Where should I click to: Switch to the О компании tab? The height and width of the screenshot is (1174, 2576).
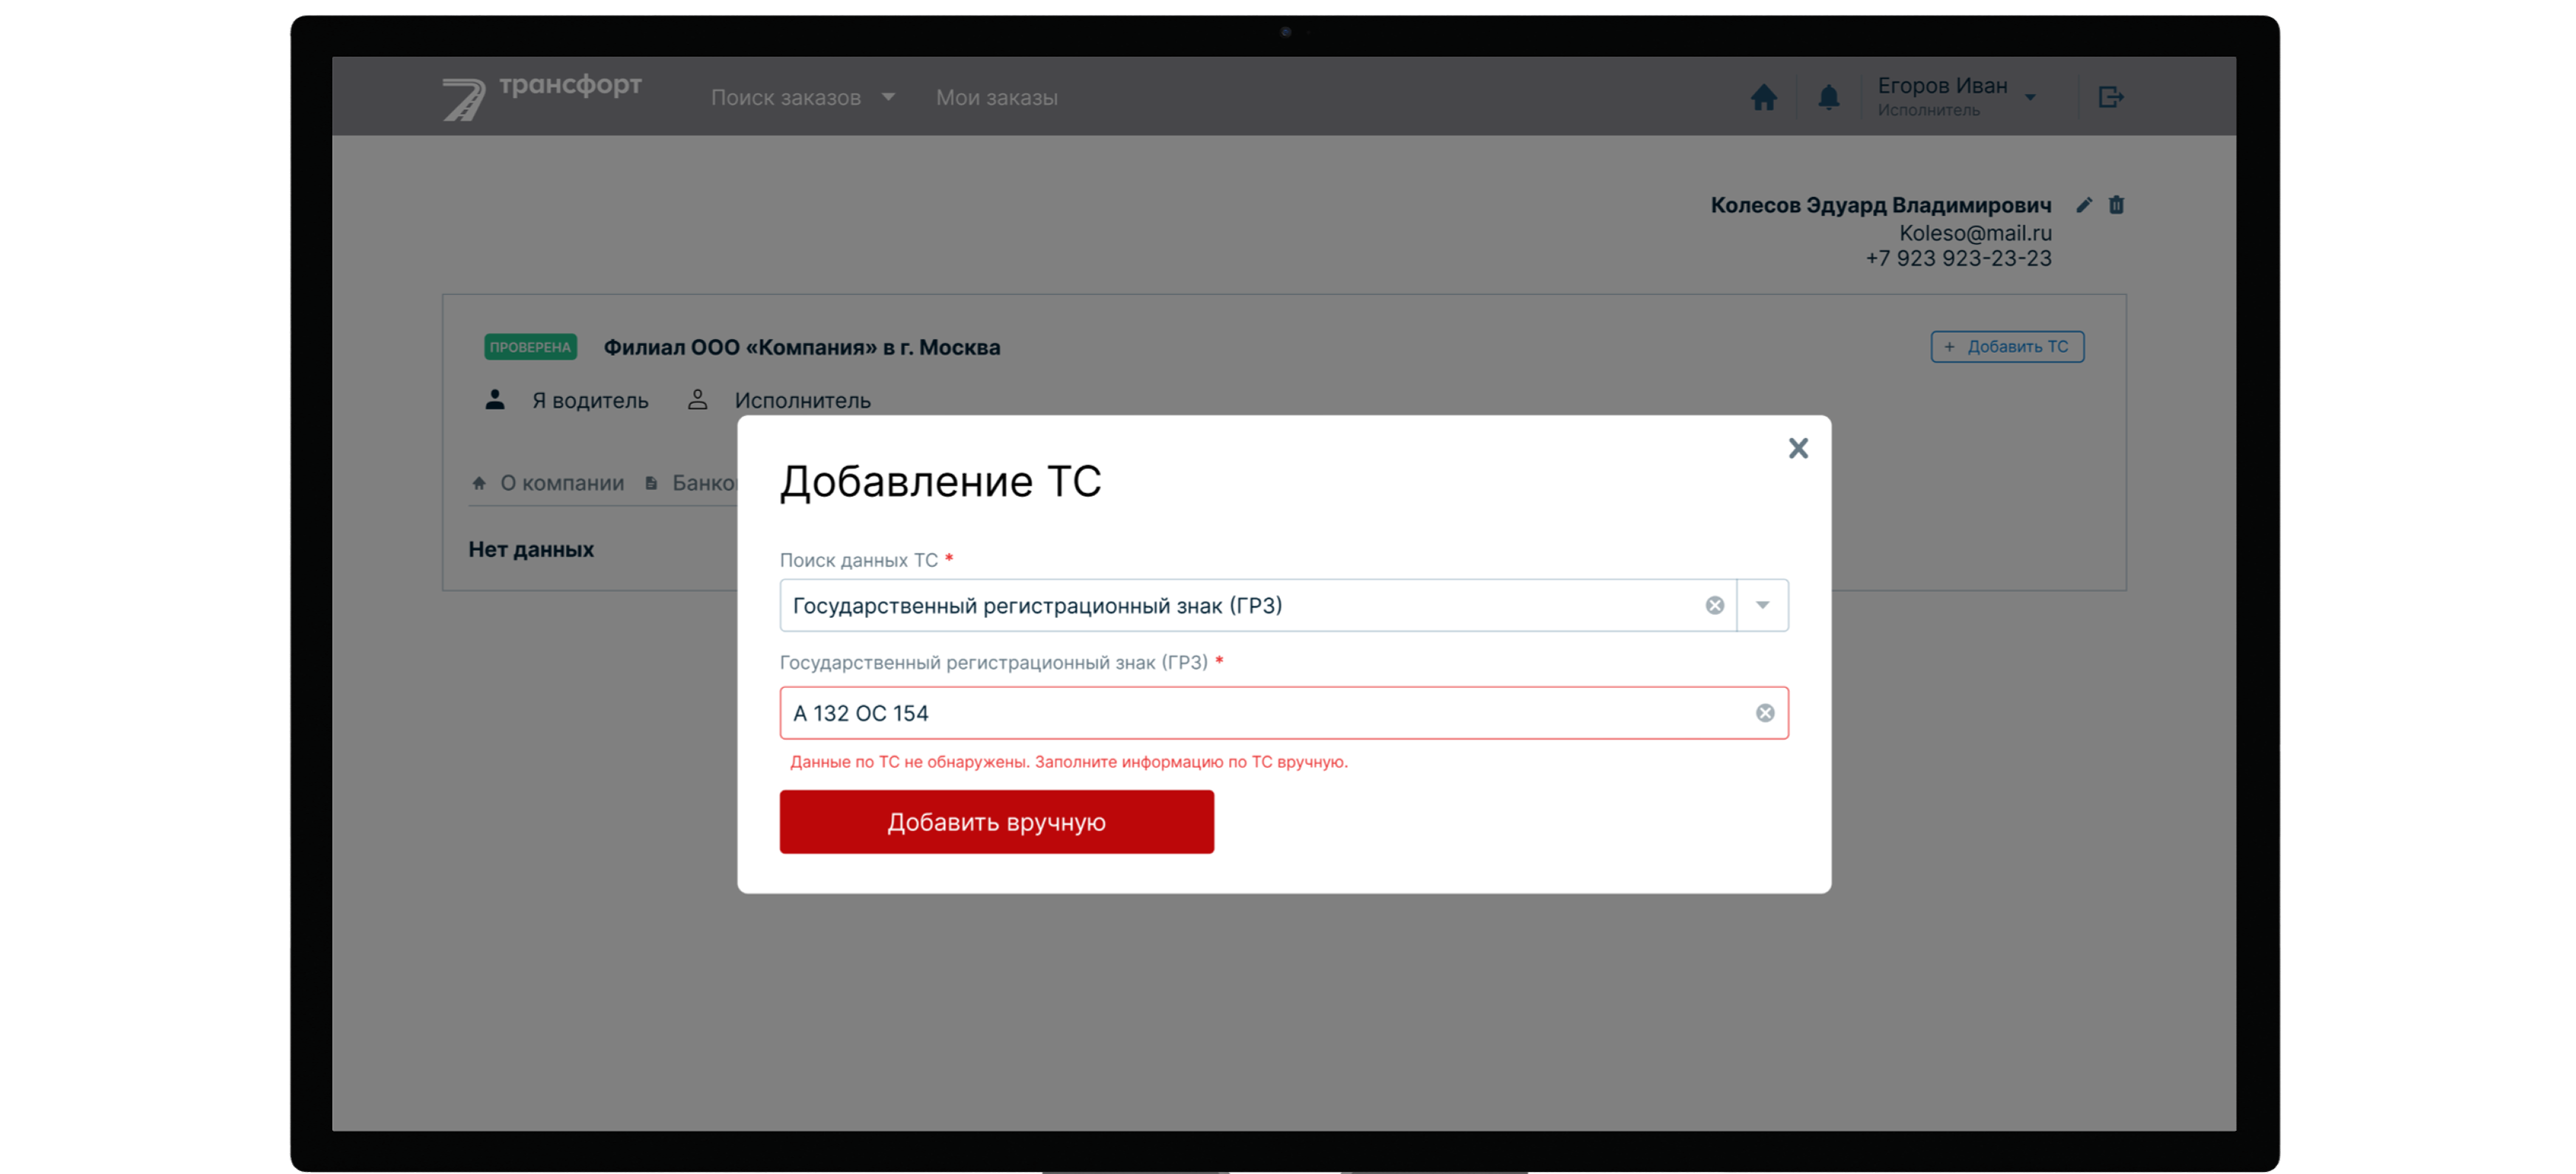coord(562,482)
